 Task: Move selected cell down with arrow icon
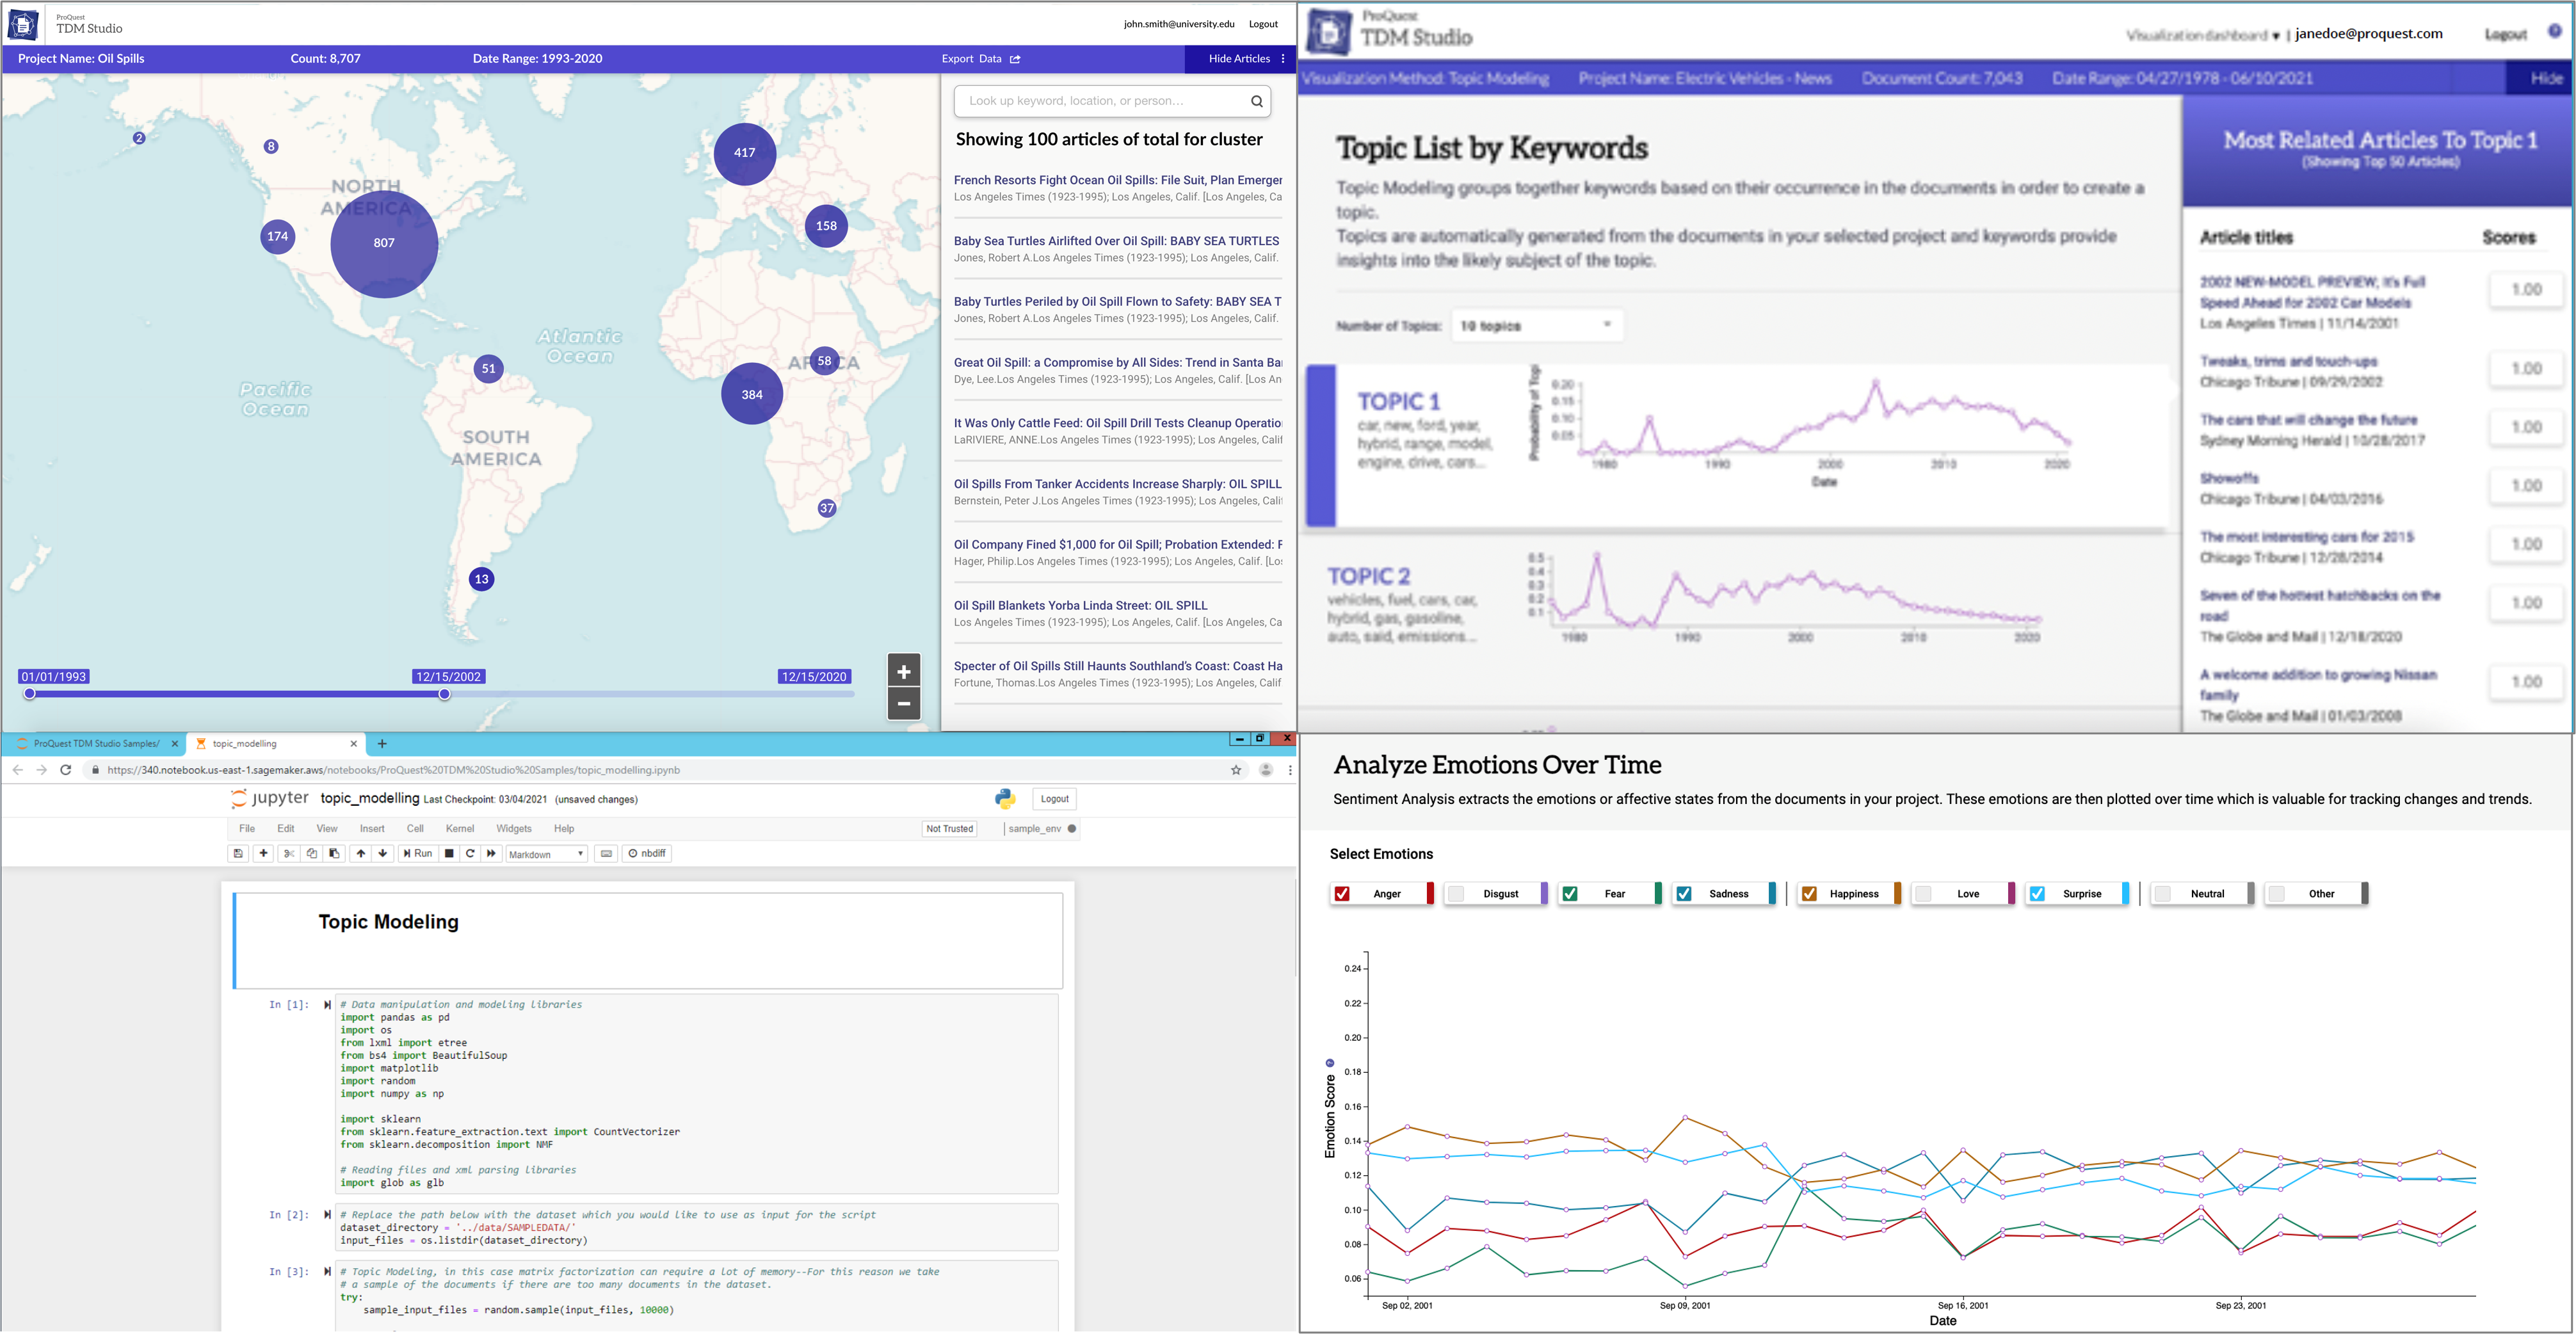point(383,853)
